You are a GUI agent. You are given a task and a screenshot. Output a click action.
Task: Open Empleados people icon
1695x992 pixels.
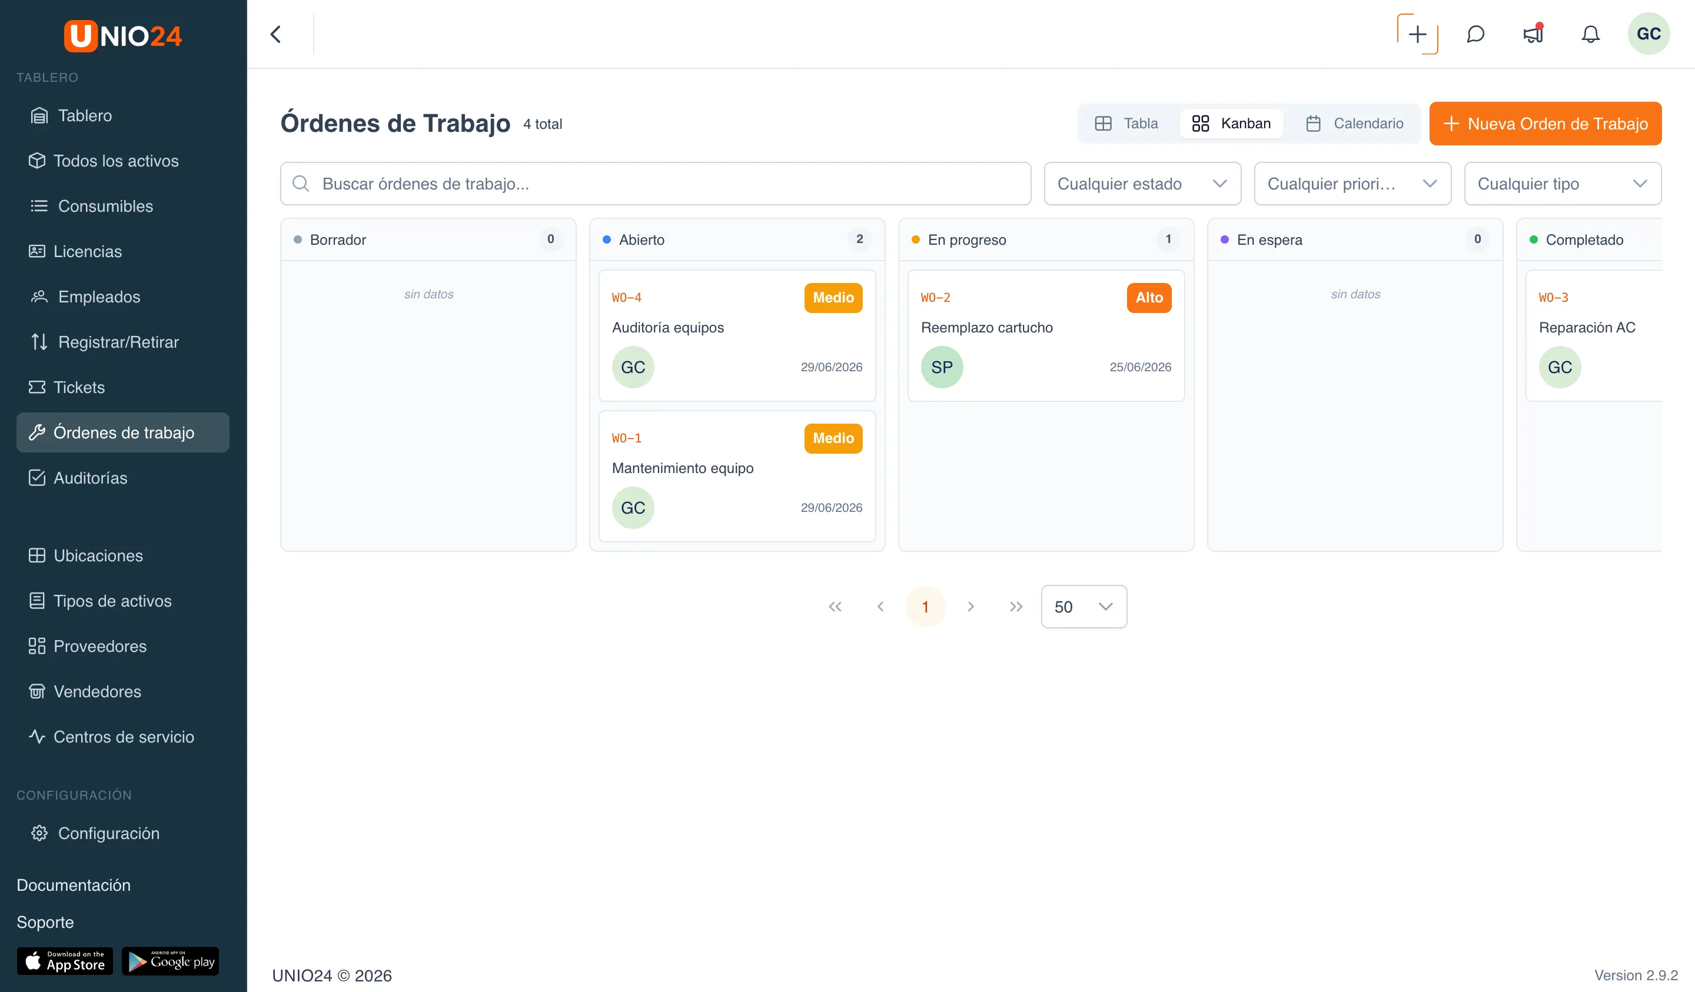point(39,297)
